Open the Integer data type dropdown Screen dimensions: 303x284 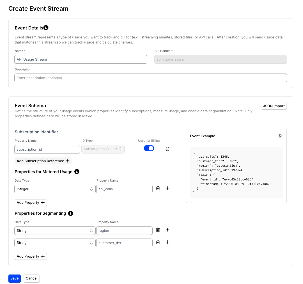coord(55,189)
